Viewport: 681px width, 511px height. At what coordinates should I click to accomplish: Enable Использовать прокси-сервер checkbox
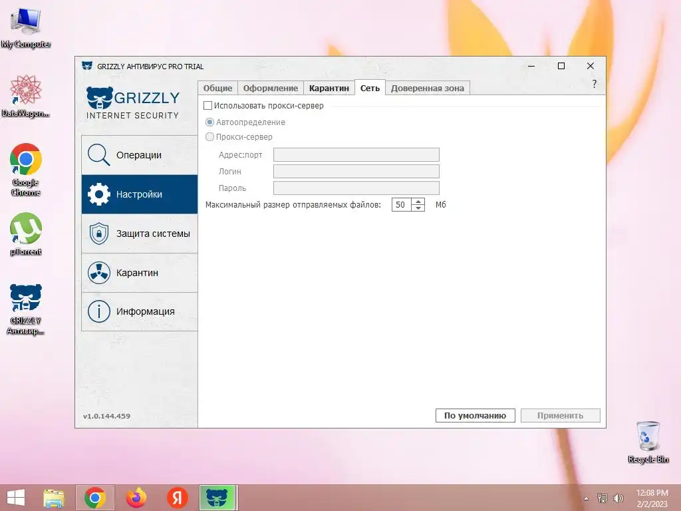tap(208, 106)
